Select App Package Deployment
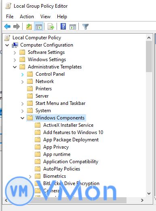Screen dimensions: 156x211 71,140
